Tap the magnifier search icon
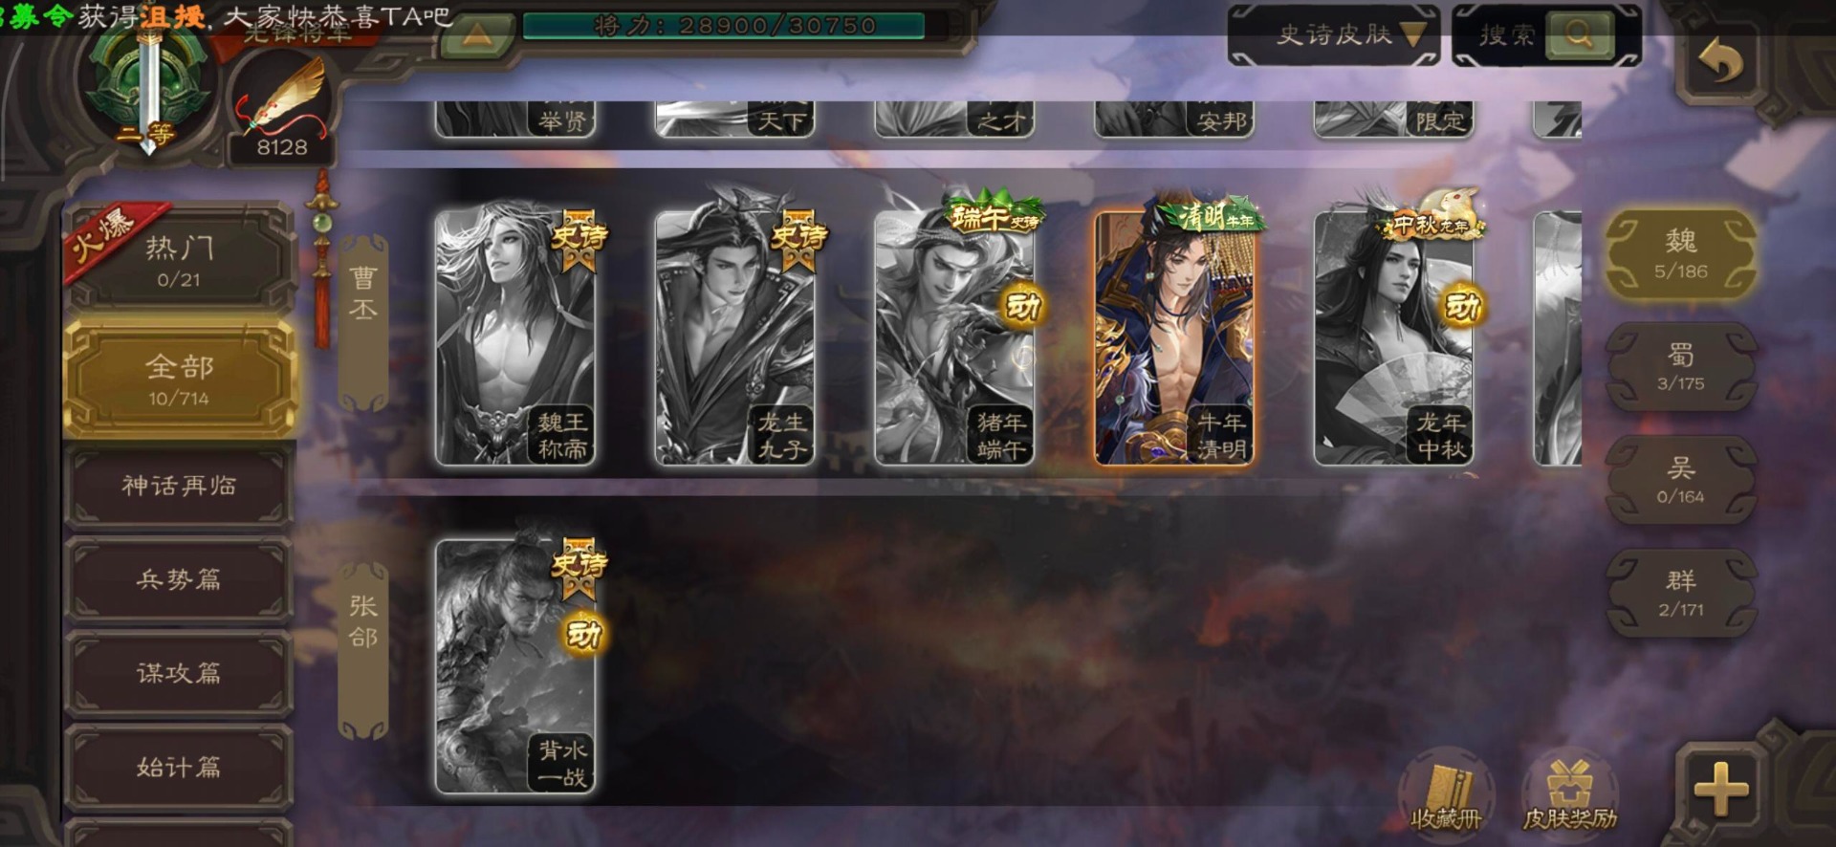This screenshot has height=847, width=1836. pyautogui.click(x=1579, y=35)
